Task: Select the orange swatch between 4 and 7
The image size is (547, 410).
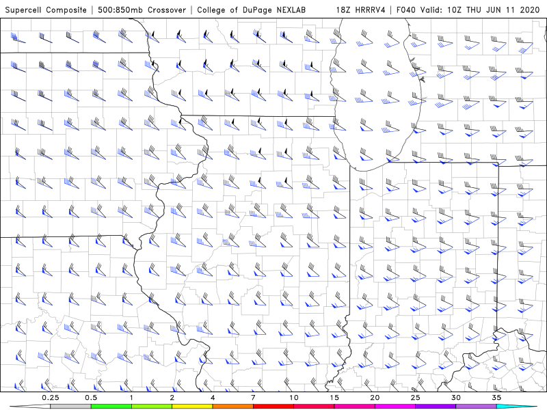Action: (x=232, y=407)
